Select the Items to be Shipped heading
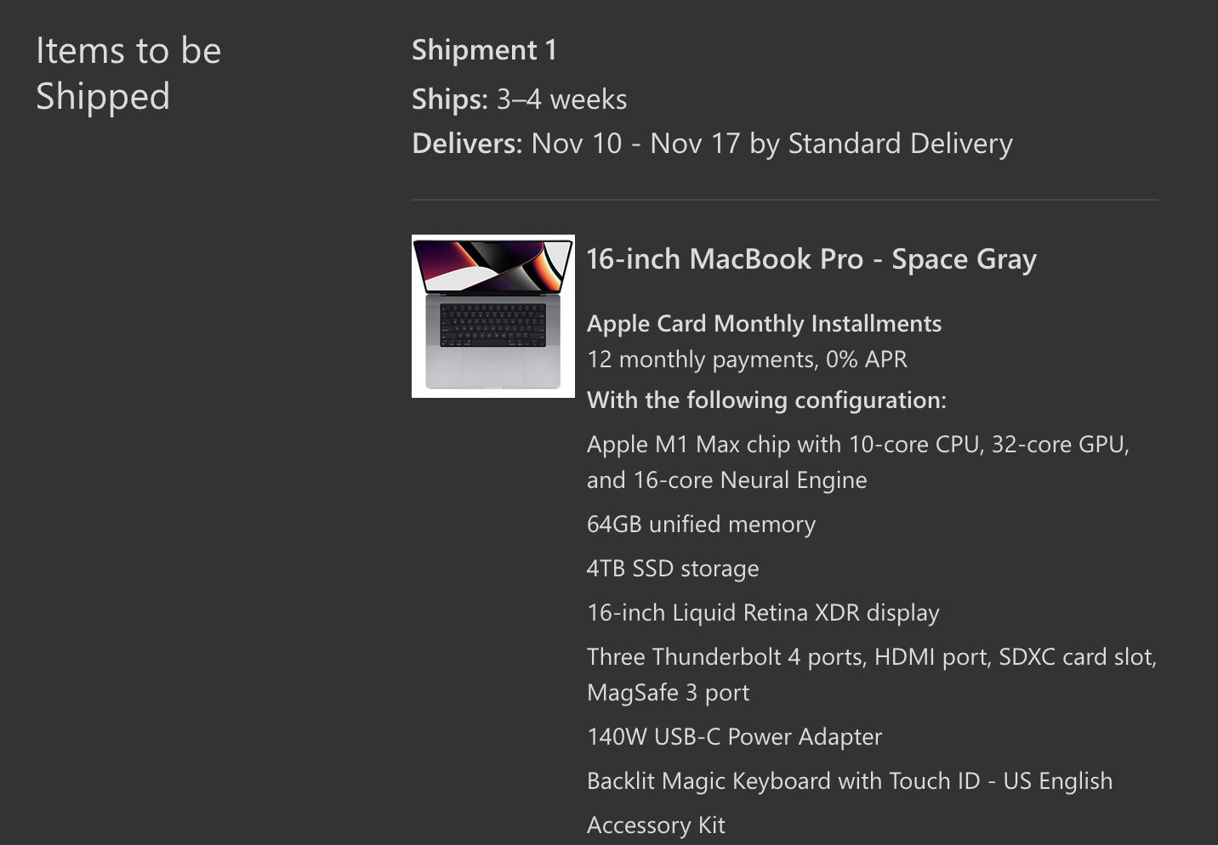Viewport: 1218px width, 845px height. coord(128,74)
